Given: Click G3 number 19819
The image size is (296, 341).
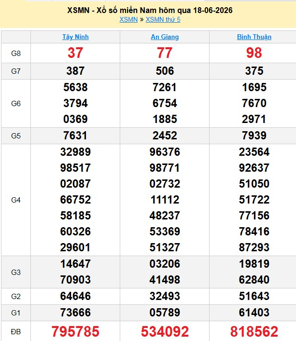Looking at the screenshot, I should pos(254,264).
